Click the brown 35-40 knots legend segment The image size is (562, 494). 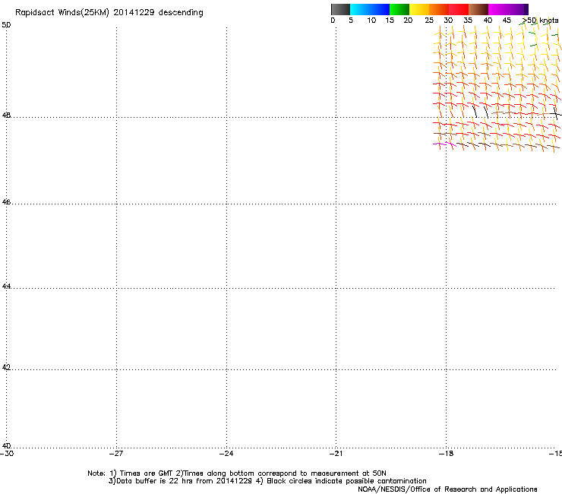click(x=478, y=9)
